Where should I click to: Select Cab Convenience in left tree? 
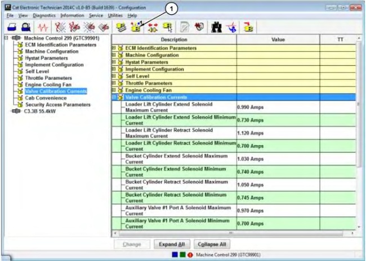click(46, 98)
